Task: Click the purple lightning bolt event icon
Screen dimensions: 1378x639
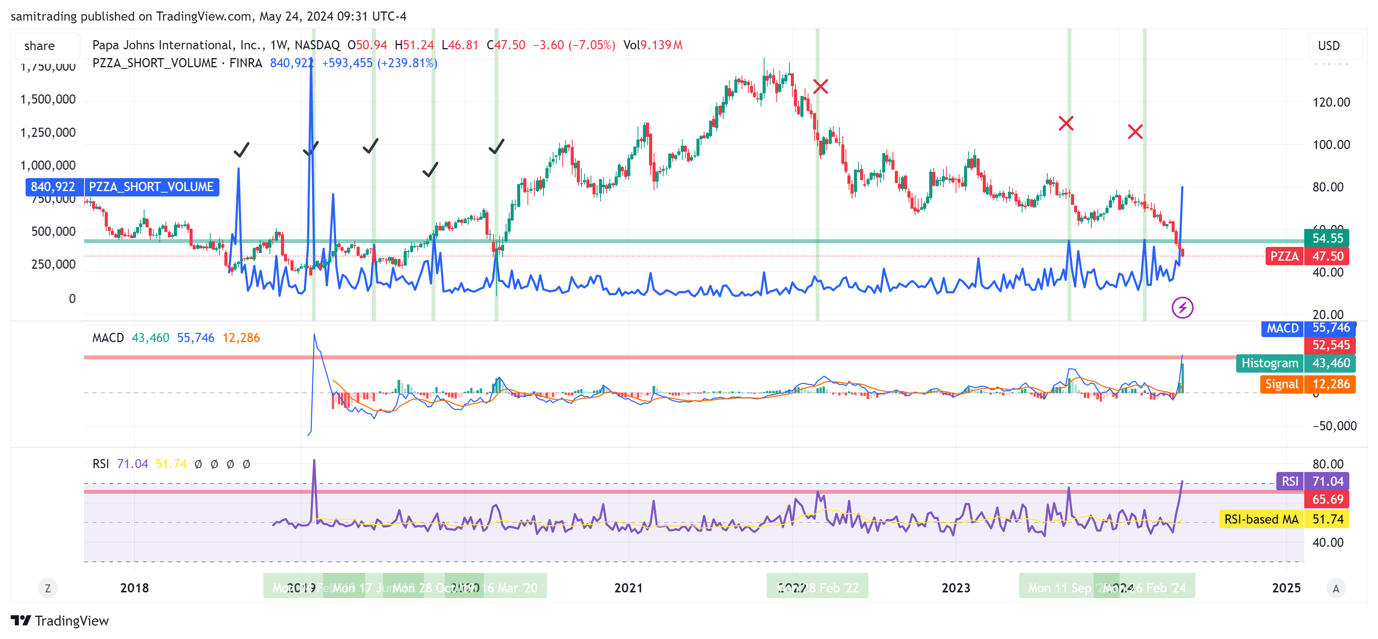Action: point(1182,308)
